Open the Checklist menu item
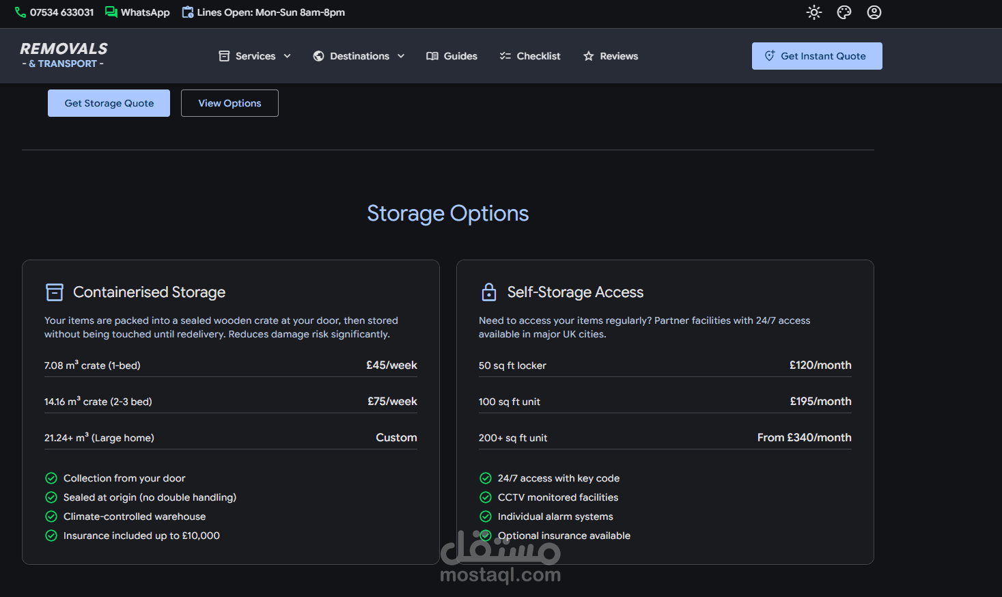 pos(529,56)
